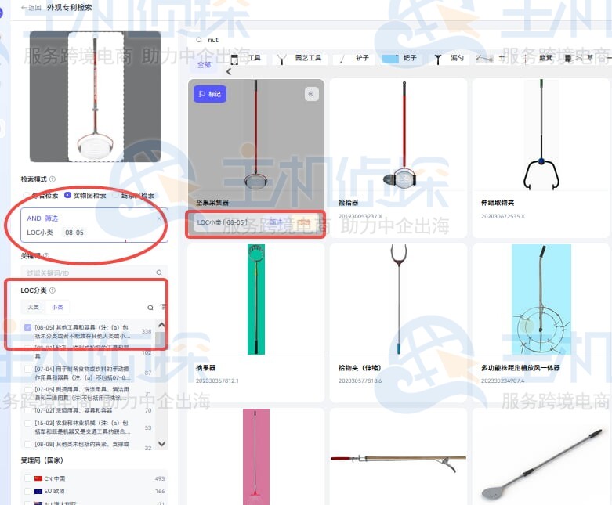Go back via the 返回 arrow
The image size is (612, 505).
tap(31, 7)
